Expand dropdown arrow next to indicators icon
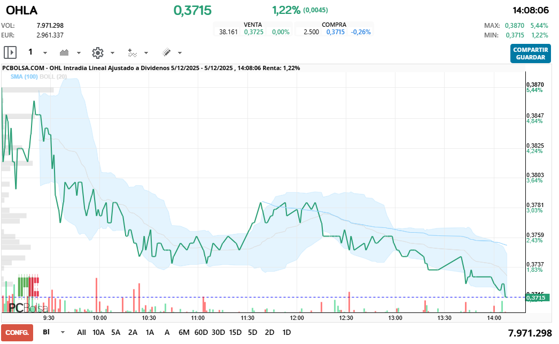This screenshot has width=559, height=344. [146, 53]
